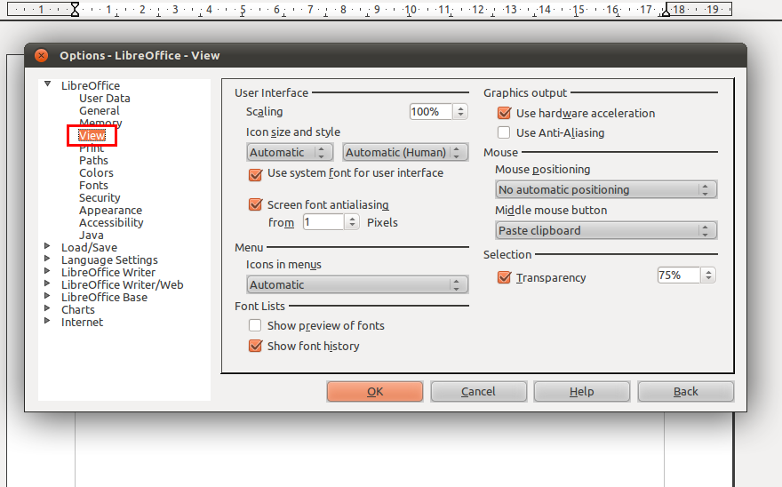Image resolution: width=782 pixels, height=487 pixels.
Task: Toggle Use system font for user interface
Action: pyautogui.click(x=255, y=174)
